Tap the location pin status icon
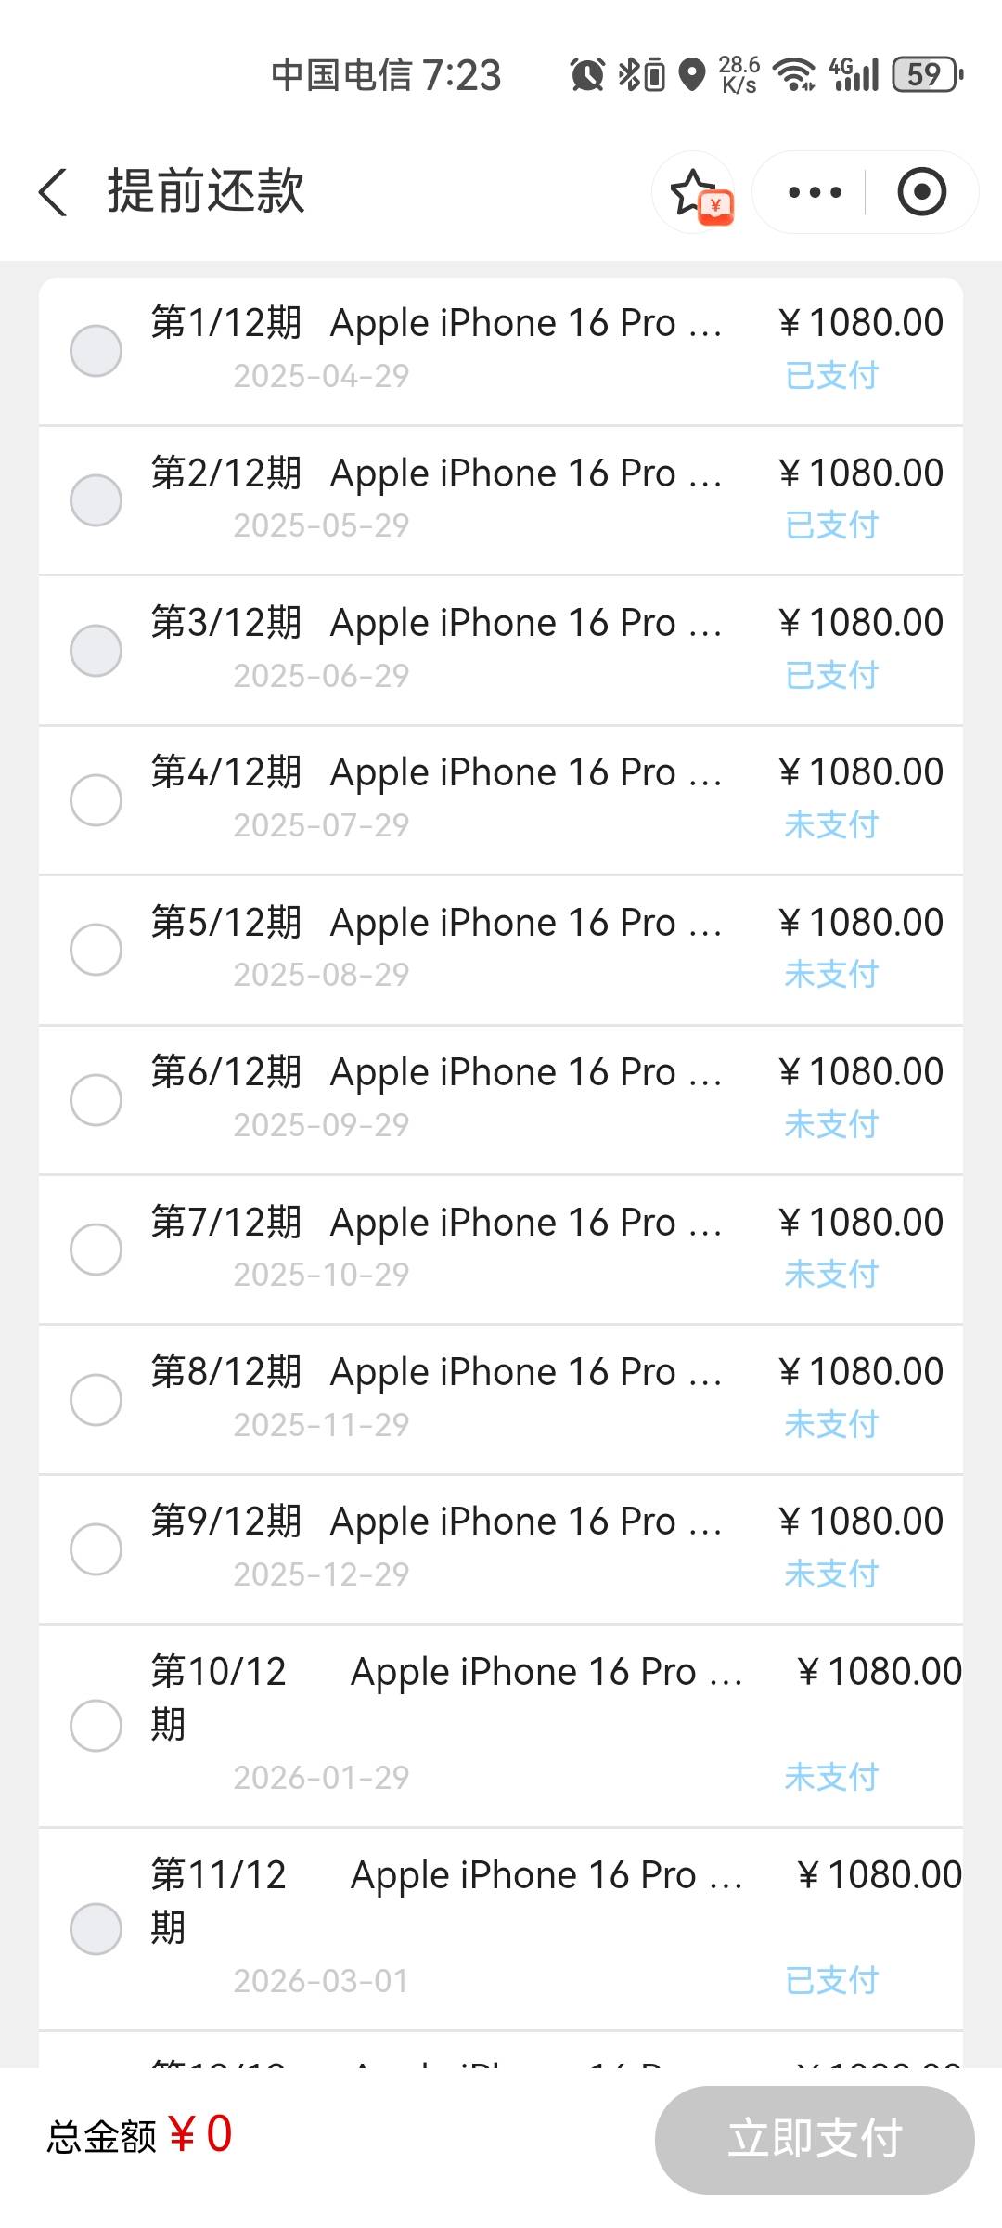Image resolution: width=1002 pixels, height=2228 pixels. click(x=692, y=74)
